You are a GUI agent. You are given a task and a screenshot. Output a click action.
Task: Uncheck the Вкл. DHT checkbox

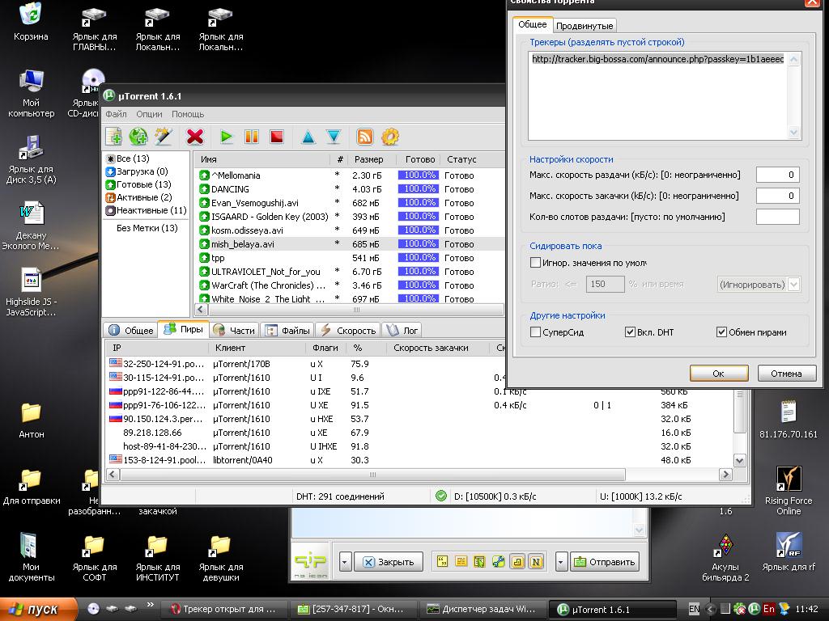(630, 332)
